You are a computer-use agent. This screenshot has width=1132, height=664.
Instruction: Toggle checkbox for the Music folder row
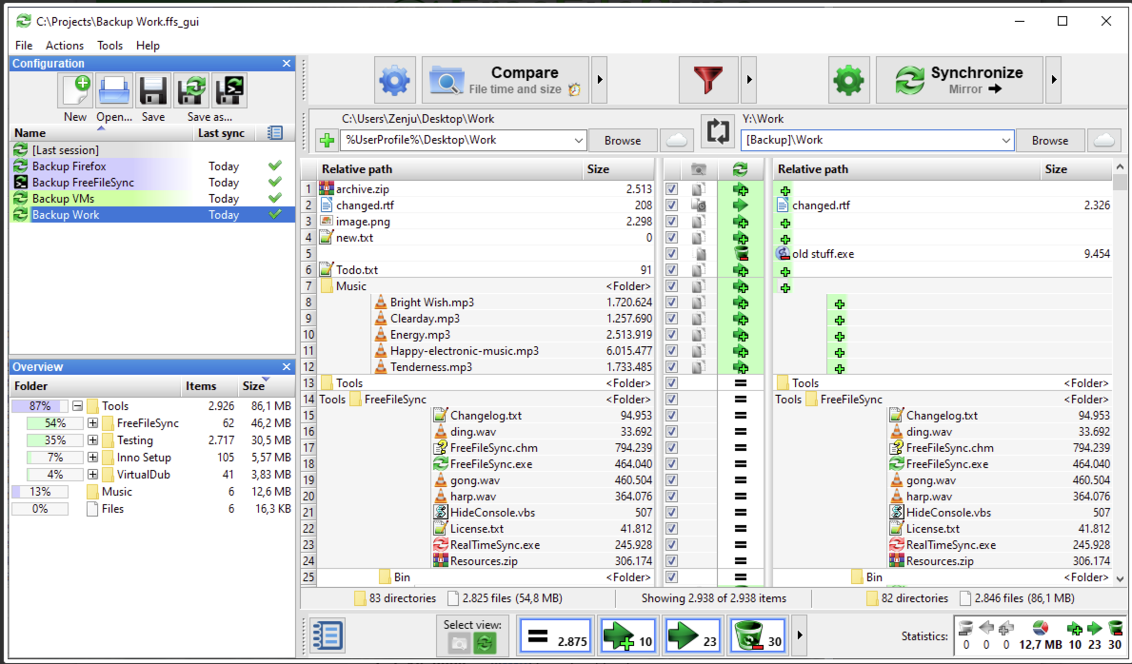tap(671, 286)
